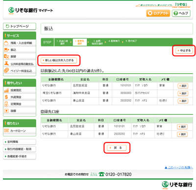Click account number 3030303
Image resolution: width=196 pixels, height=190 pixels.
(x=126, y=93)
